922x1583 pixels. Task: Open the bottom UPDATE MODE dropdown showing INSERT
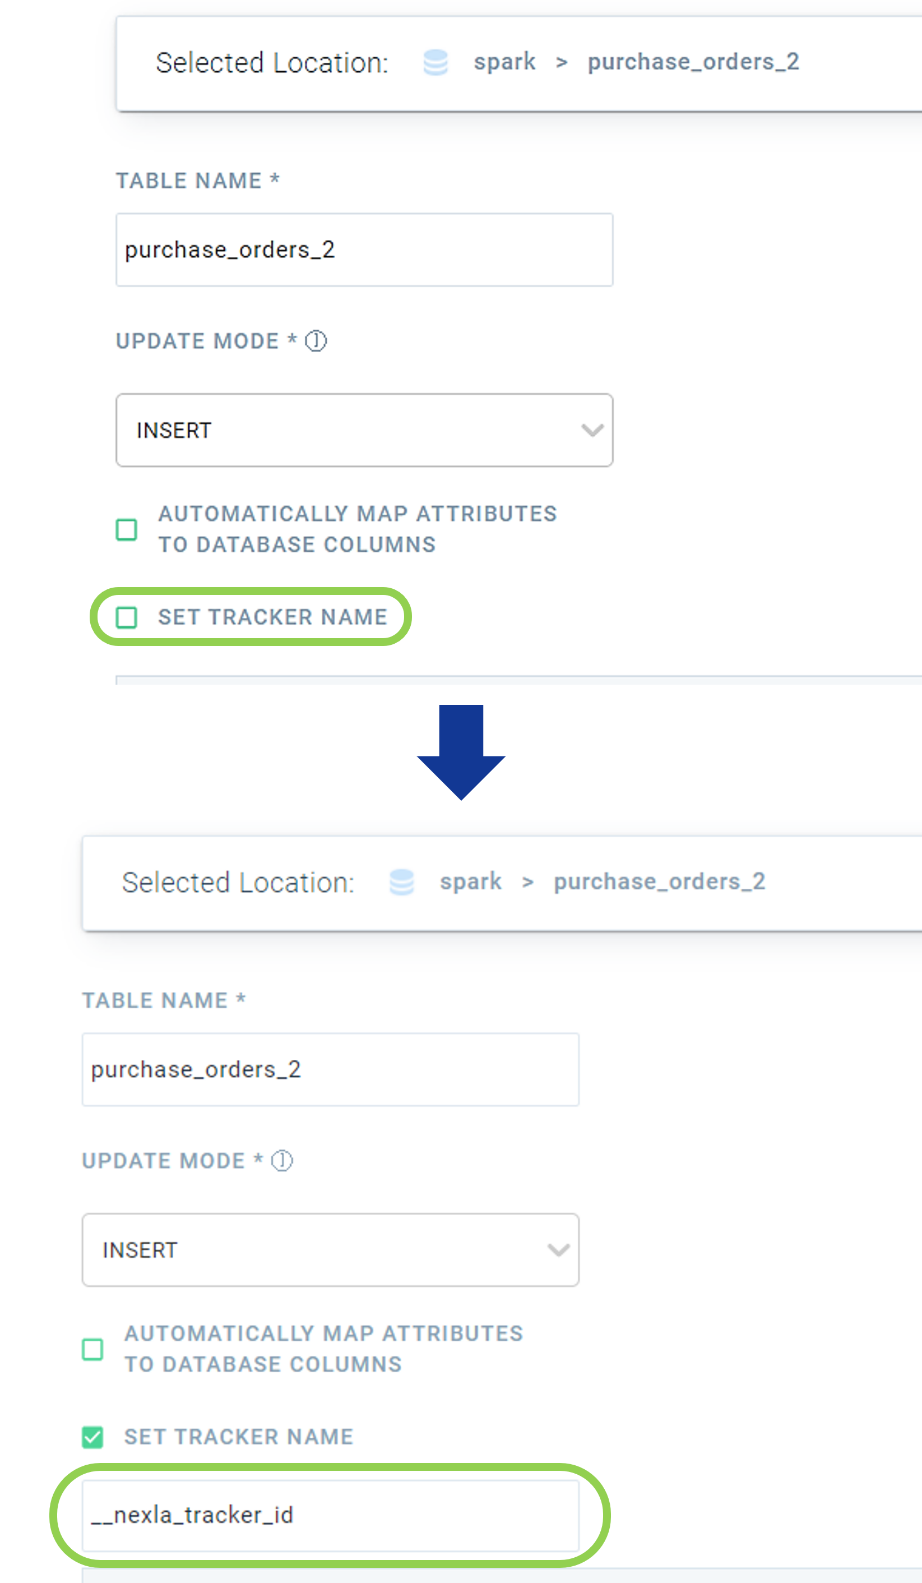tap(330, 1249)
